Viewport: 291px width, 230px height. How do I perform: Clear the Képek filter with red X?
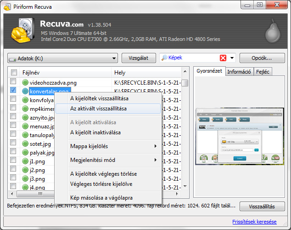tap(223, 58)
